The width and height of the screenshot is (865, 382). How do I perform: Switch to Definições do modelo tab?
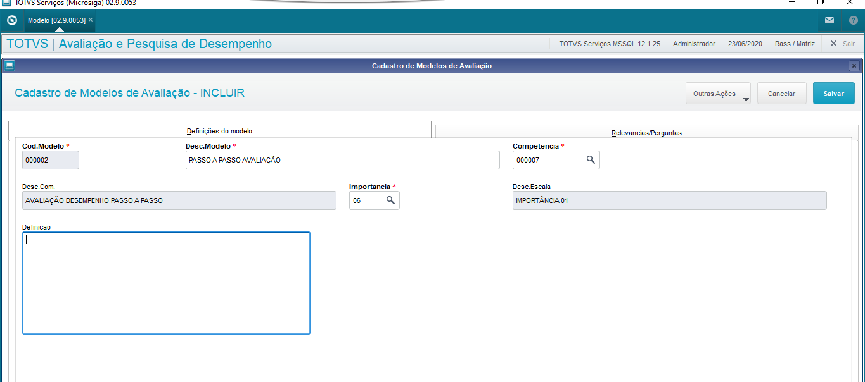coord(219,130)
